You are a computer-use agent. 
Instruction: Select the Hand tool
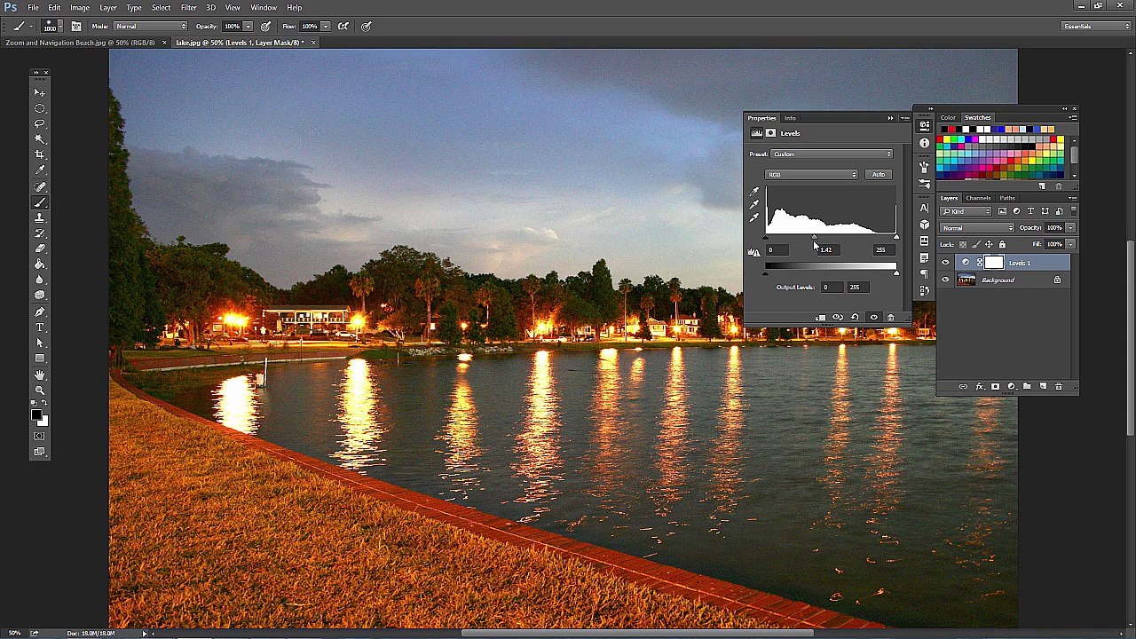point(40,375)
